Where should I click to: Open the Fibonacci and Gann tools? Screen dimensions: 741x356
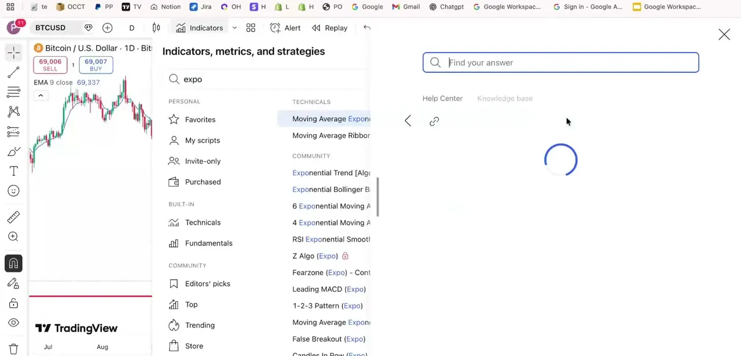[x=14, y=92]
